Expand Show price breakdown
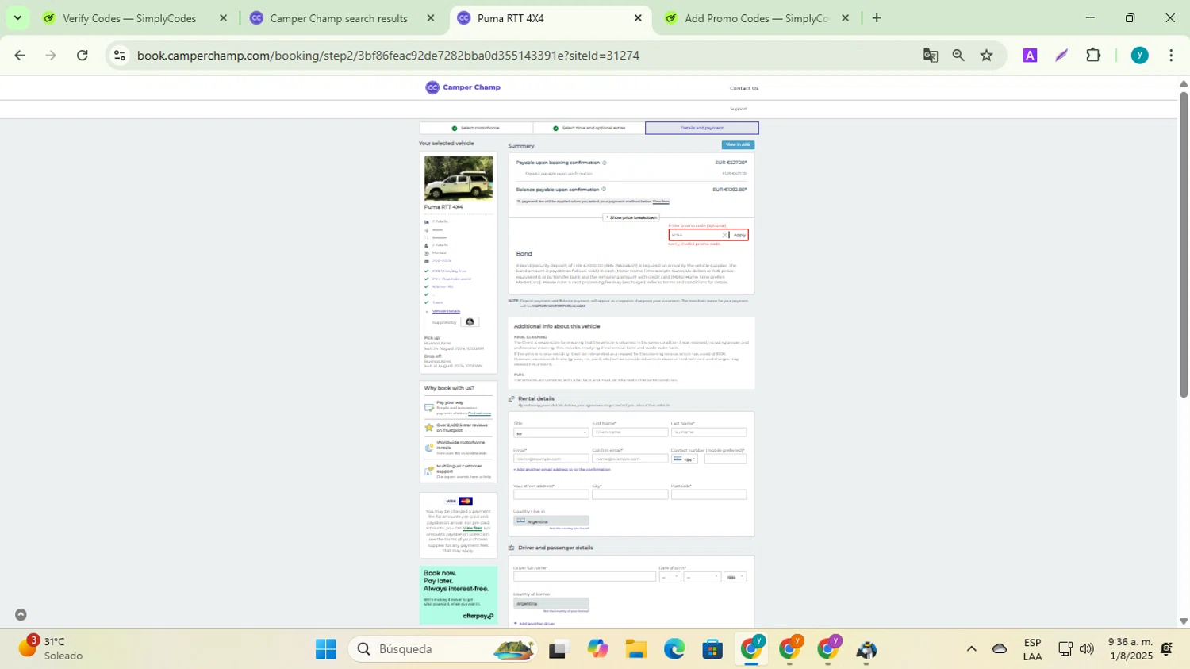This screenshot has height=669, width=1190. [631, 217]
